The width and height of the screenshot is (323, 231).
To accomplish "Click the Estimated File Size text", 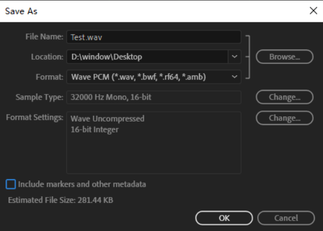I will (x=61, y=200).
